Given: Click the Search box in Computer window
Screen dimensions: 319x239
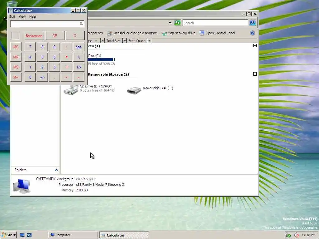Looking at the screenshot, I should click(x=215, y=23).
